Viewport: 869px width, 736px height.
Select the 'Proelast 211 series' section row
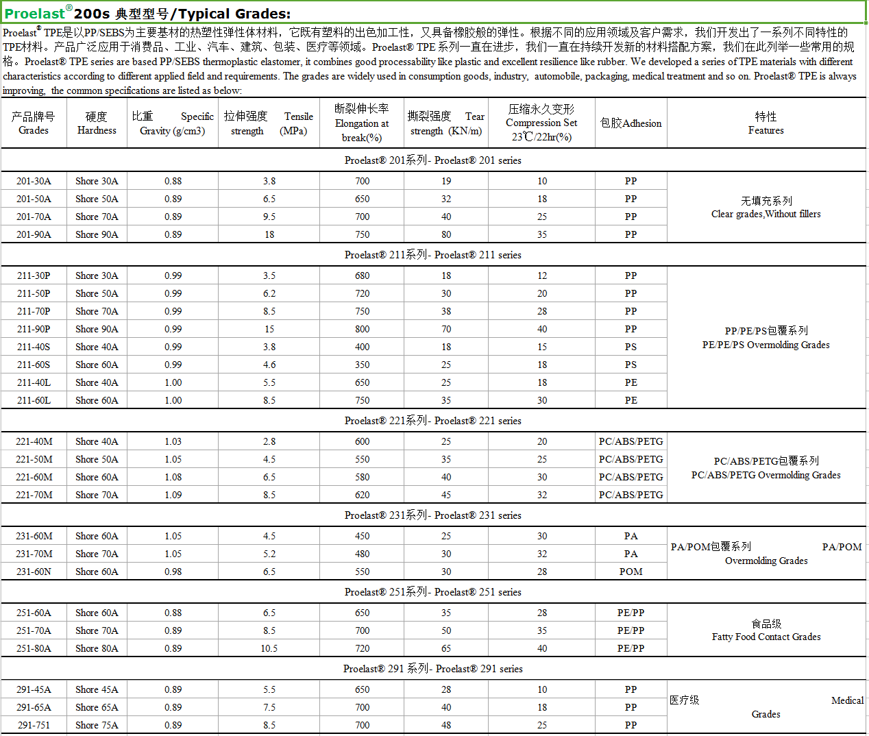[433, 254]
